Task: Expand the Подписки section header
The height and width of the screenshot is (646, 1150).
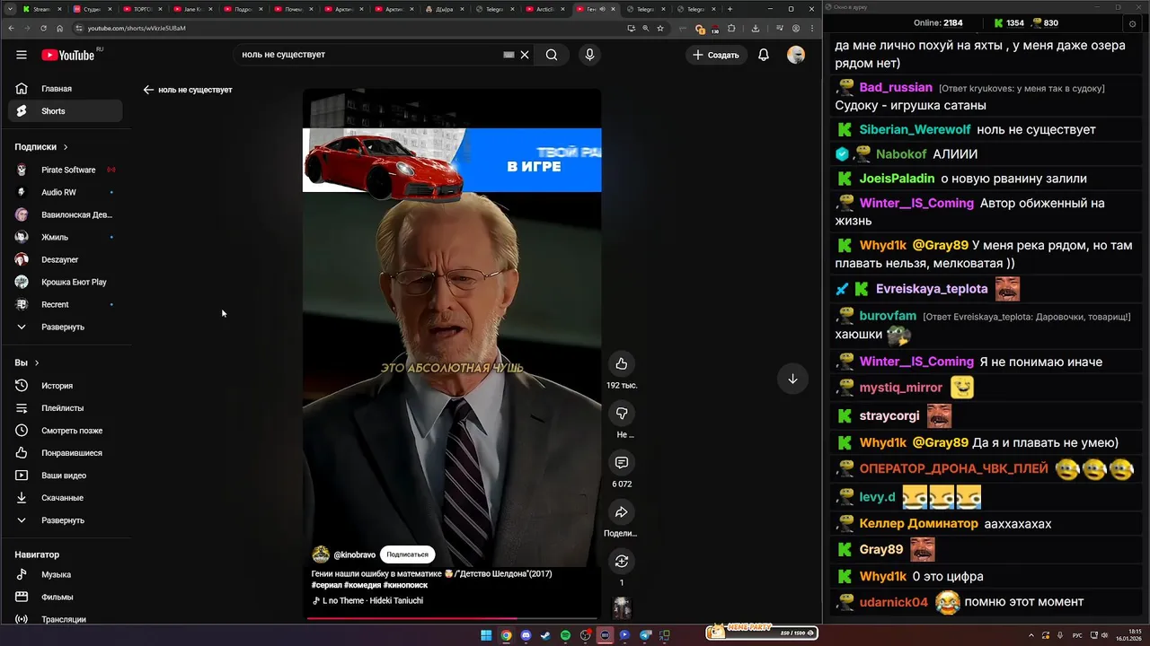Action: pos(41,147)
